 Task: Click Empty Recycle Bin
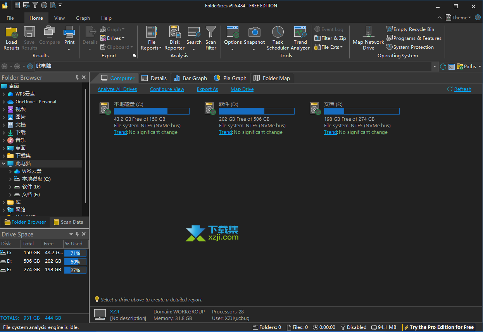coord(410,29)
